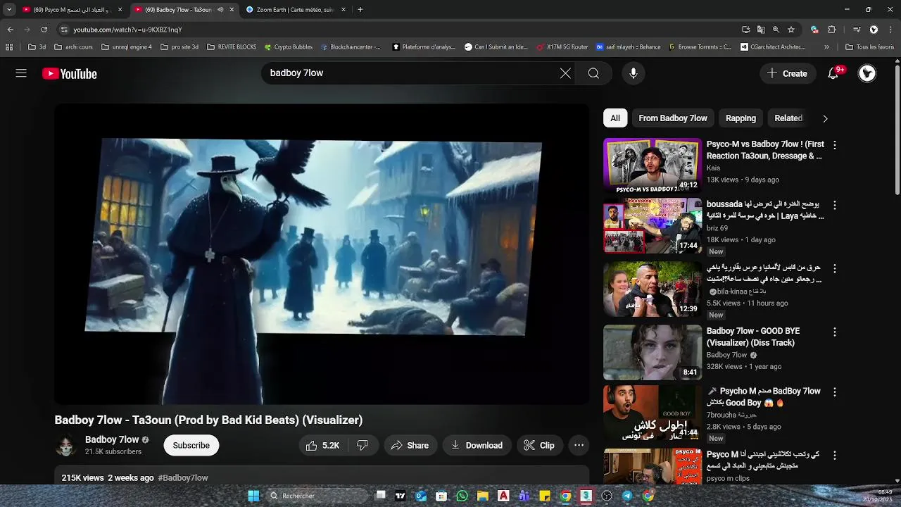Open options for bila-kinaa video
The width and height of the screenshot is (901, 507).
[835, 269]
